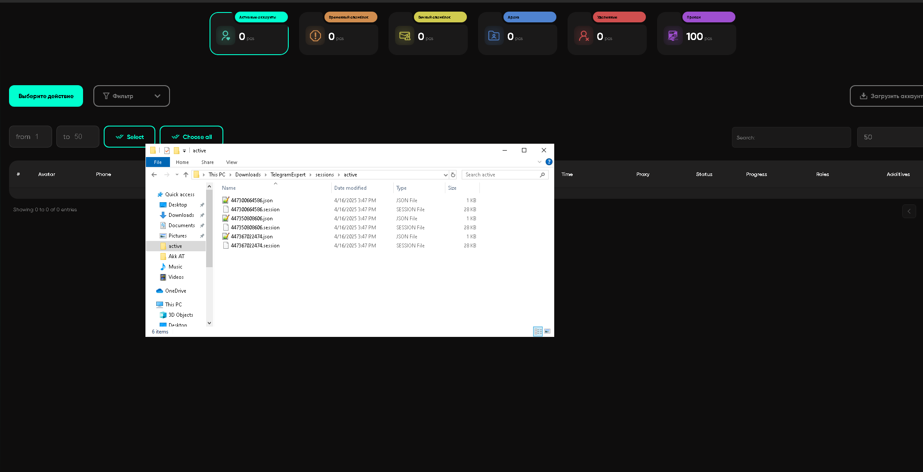Click the Explorer refresh icon

[453, 175]
